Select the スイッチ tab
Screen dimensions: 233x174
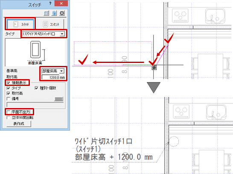point(20,24)
